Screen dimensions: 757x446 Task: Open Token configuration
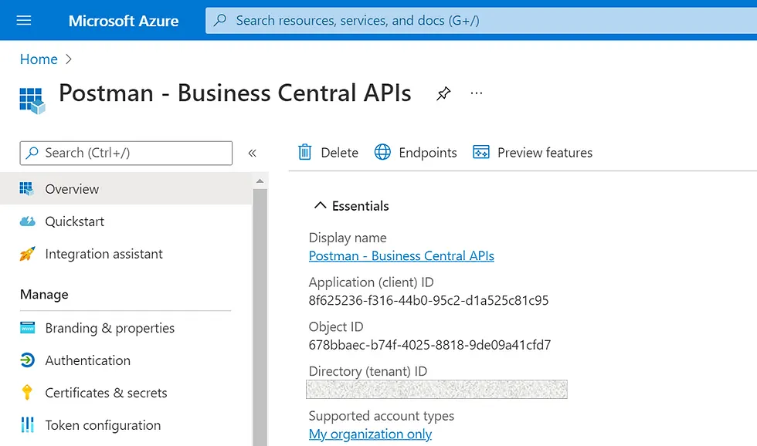(x=103, y=425)
